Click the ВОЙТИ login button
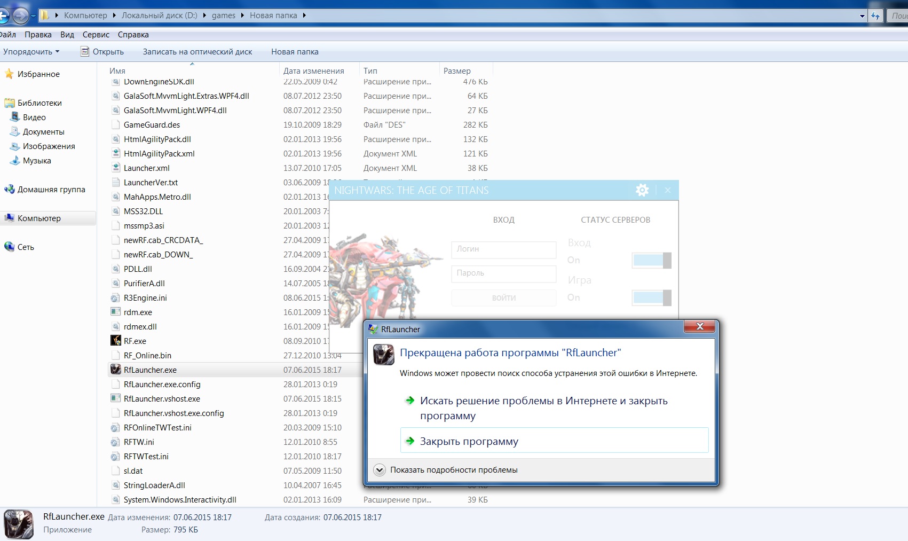908x541 pixels. 504,297
